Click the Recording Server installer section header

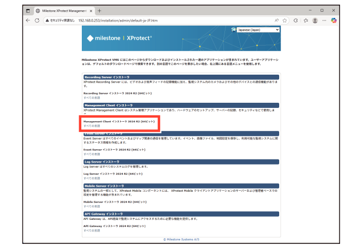(x=181, y=77)
